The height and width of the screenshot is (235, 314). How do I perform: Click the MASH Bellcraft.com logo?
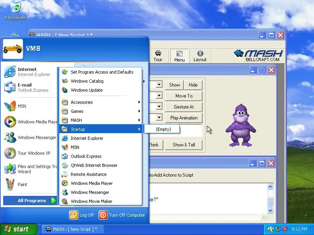(258, 56)
